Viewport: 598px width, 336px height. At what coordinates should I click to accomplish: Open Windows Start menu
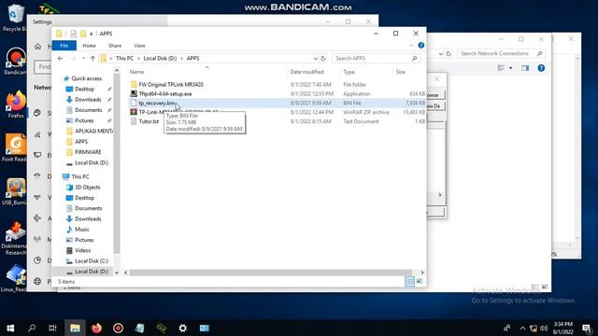click(10, 328)
